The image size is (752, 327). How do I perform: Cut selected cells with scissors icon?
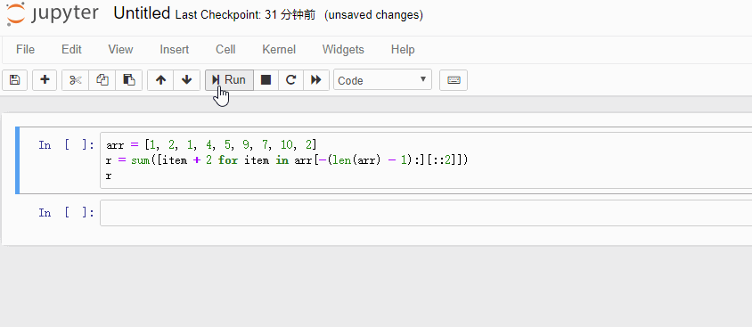pos(76,80)
